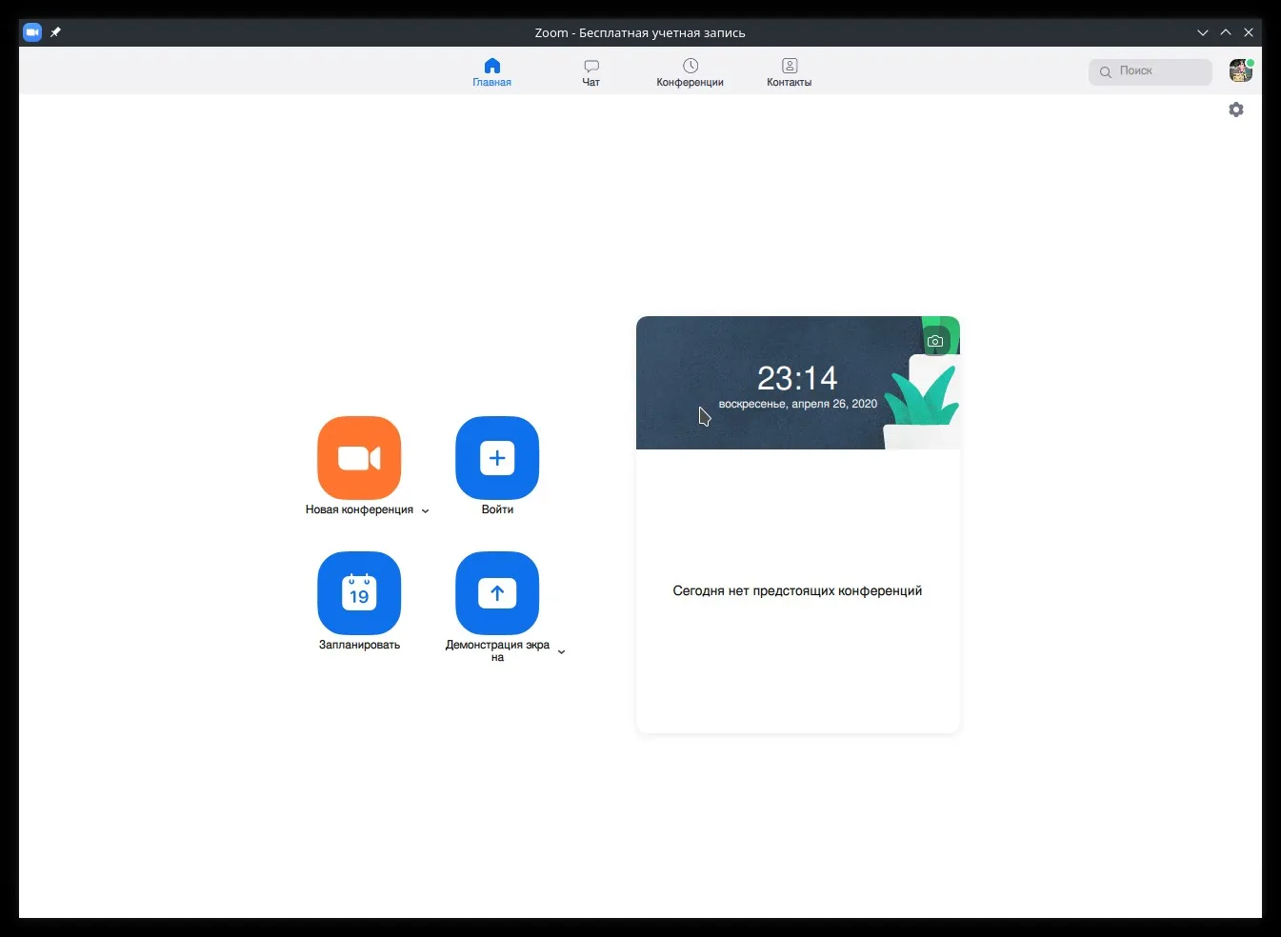Close the Zoom window
Viewport: 1281px width, 937px height.
[1249, 32]
